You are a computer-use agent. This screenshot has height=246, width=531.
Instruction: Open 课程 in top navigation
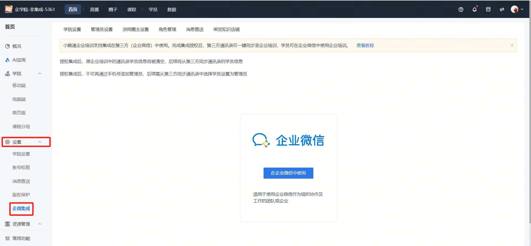[132, 9]
